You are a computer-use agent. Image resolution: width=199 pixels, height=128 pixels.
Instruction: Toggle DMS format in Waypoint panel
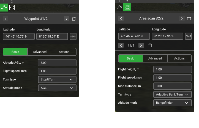point(73,36)
